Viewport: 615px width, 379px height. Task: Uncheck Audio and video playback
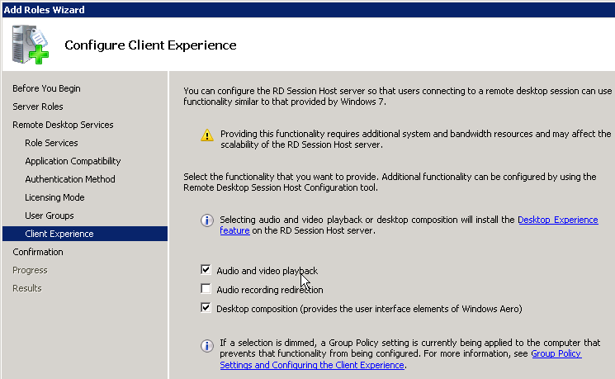pos(206,269)
